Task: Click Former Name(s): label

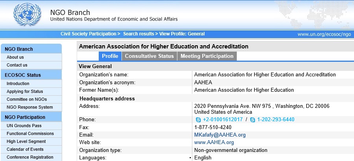Action: 99,90
